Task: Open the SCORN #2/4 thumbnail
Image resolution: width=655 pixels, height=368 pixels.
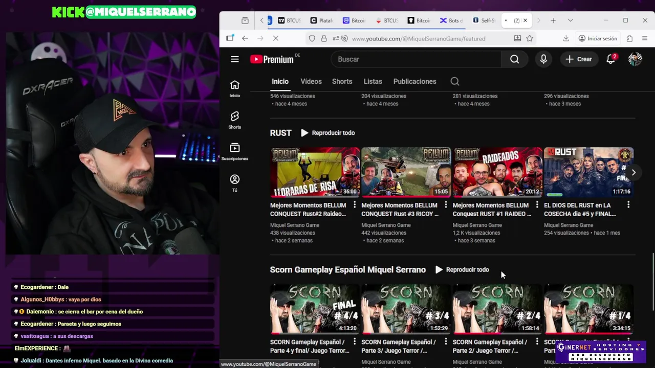Action: 497,309
